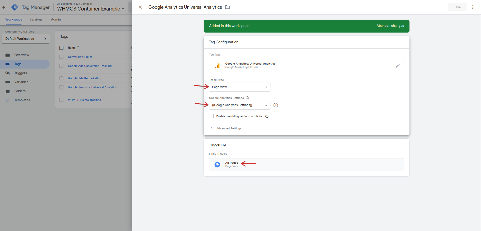This screenshot has width=481, height=231.
Task: Click the info icon beside the settings variable
Action: point(276,105)
